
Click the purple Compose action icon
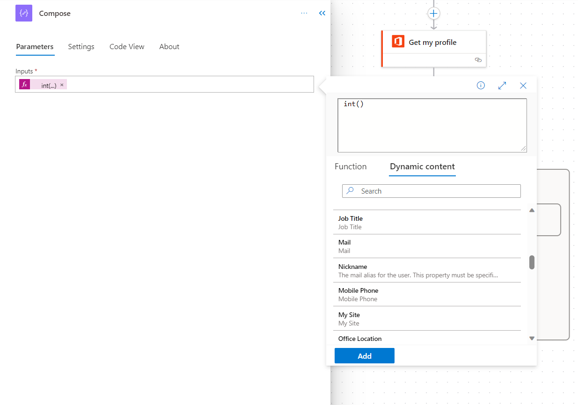click(24, 13)
